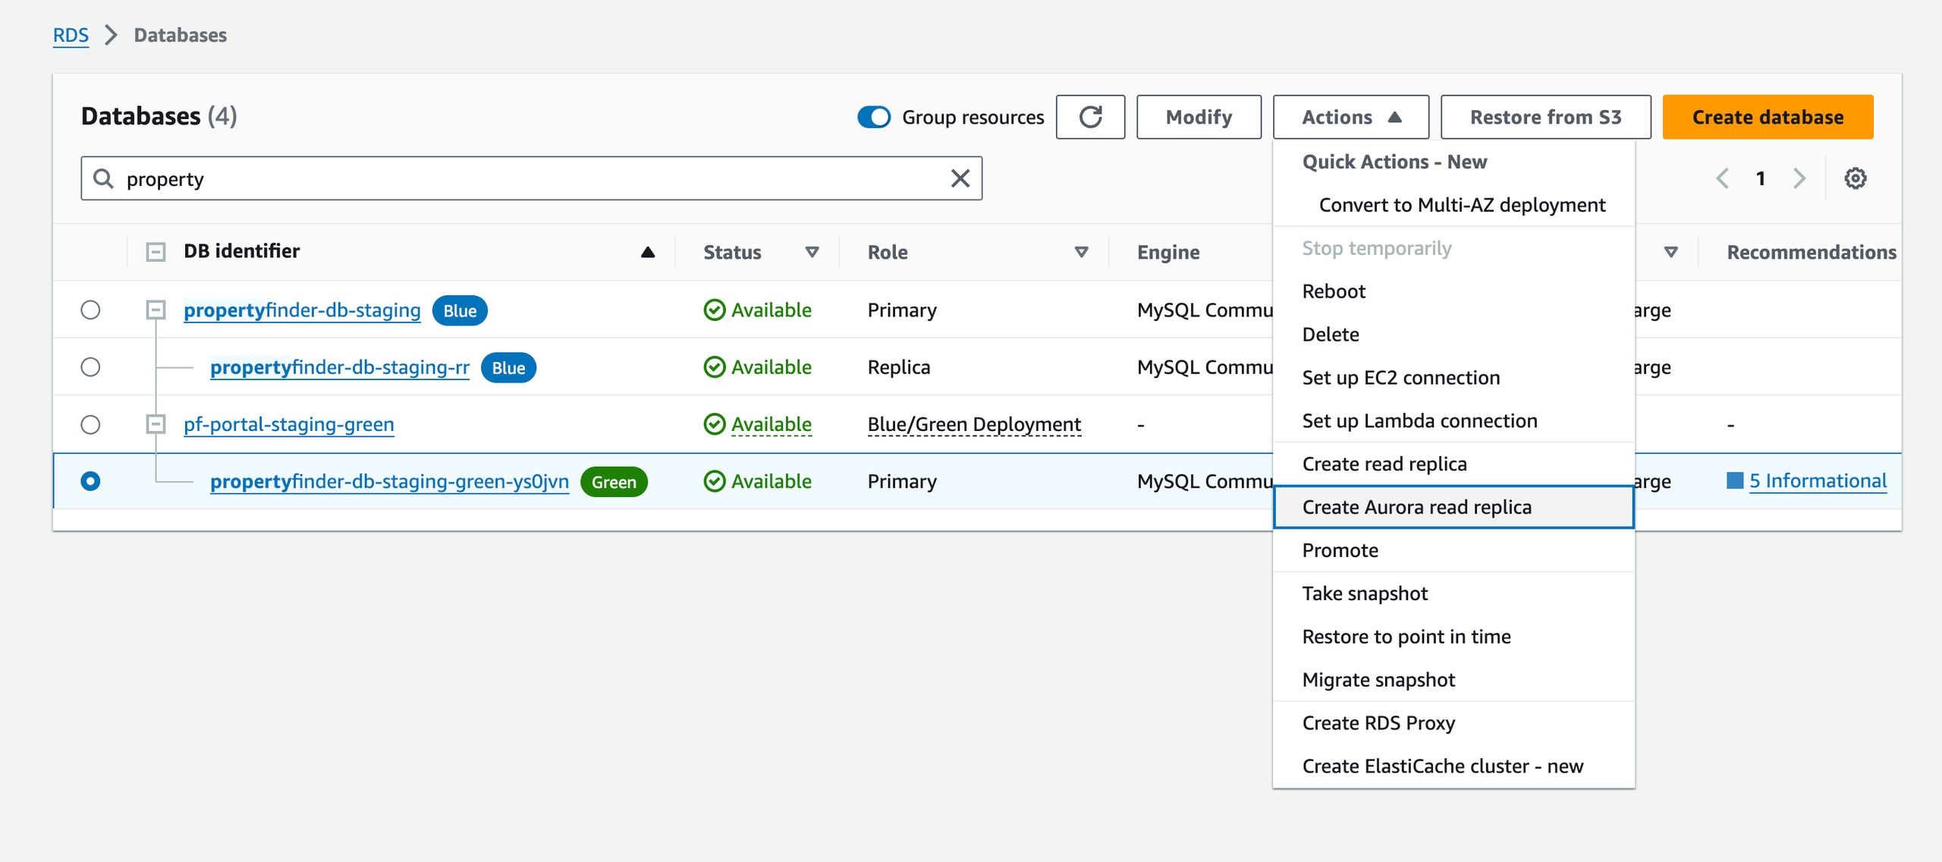
Task: Go to the next page arrow
Action: (1799, 178)
